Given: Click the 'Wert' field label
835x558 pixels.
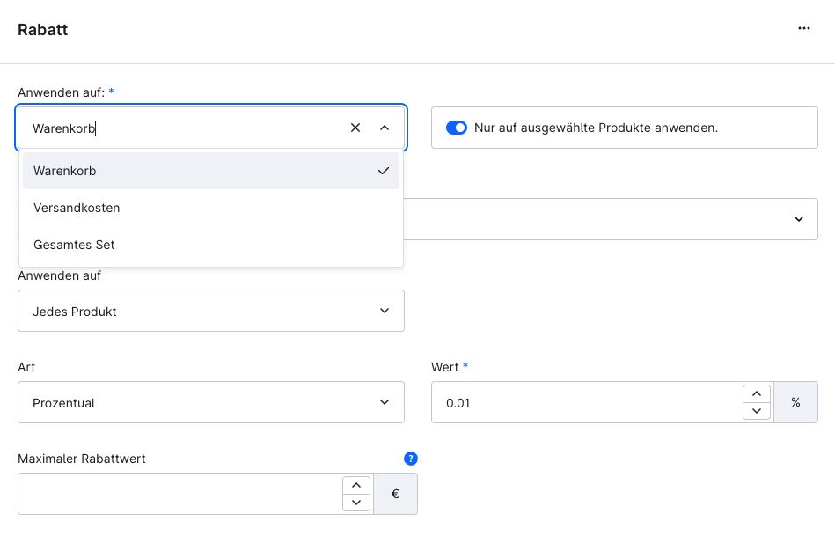Looking at the screenshot, I should point(444,367).
